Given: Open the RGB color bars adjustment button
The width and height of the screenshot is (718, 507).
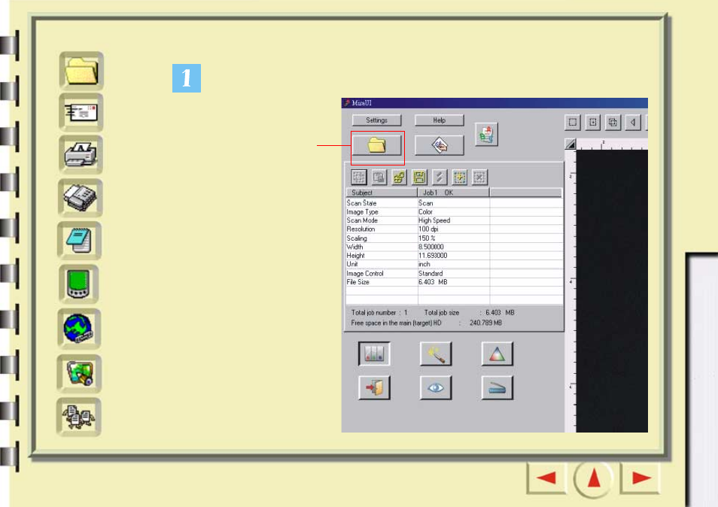Looking at the screenshot, I should click(x=374, y=354).
